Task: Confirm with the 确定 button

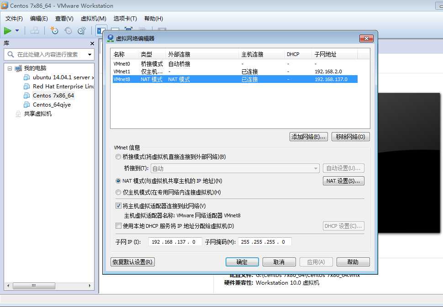Action: pos(242,262)
